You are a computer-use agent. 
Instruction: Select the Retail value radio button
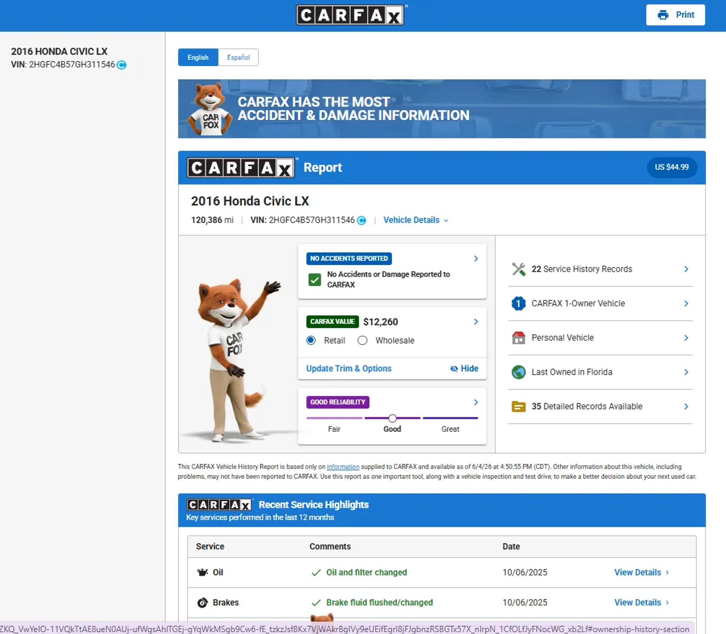pos(311,340)
